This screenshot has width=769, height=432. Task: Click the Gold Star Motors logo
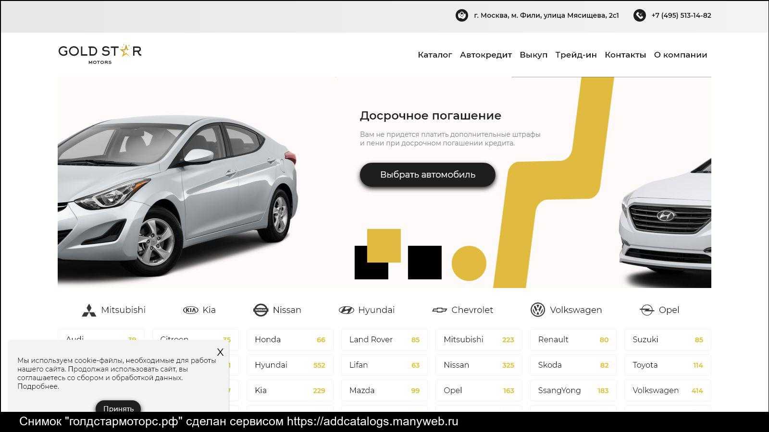coord(100,54)
